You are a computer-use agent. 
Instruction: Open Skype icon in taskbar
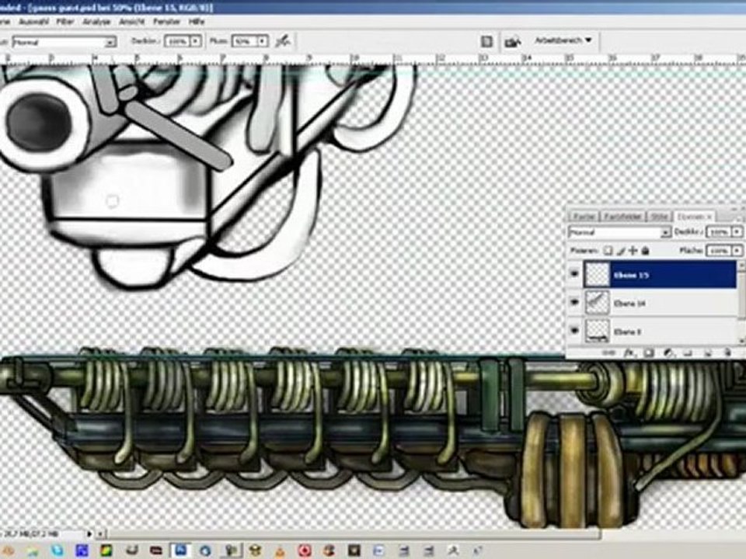(x=58, y=550)
